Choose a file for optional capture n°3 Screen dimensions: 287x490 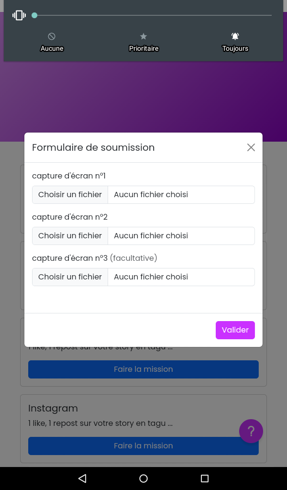[70, 277]
